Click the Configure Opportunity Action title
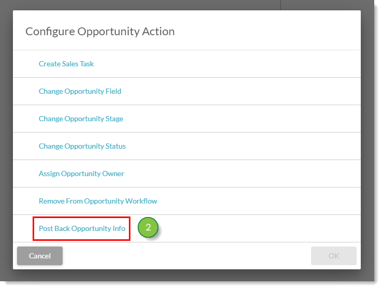Image resolution: width=382 pixels, height=289 pixels. 100,32
